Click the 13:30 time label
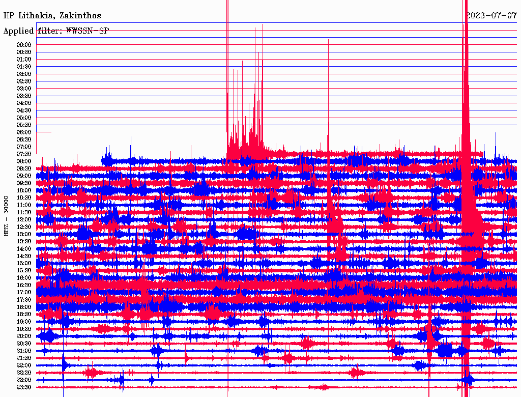Screen dimensions: 521x397 click(x=24, y=242)
